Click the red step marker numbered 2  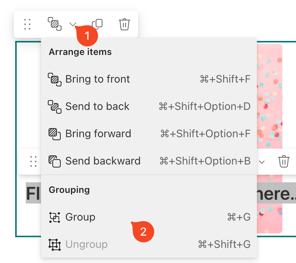click(x=143, y=232)
